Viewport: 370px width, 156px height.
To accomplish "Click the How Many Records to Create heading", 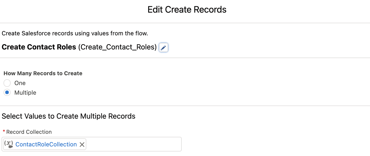I will [x=43, y=73].
